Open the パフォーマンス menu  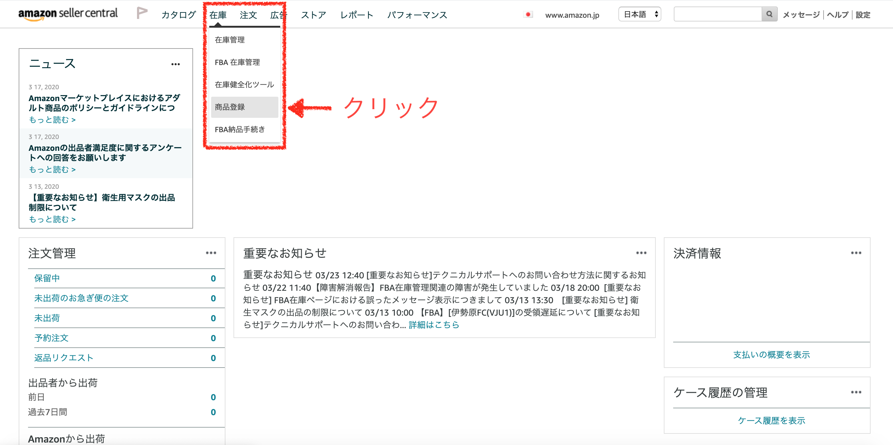[x=417, y=15]
